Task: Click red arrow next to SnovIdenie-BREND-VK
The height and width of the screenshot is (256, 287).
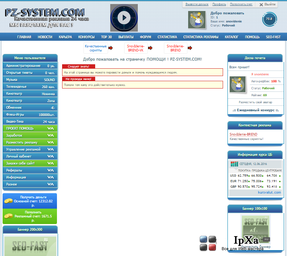Action: tap(150, 48)
